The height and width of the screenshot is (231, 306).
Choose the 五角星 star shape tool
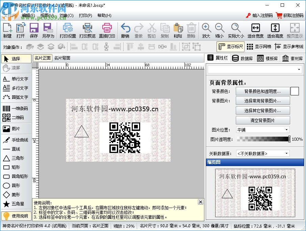(16, 204)
